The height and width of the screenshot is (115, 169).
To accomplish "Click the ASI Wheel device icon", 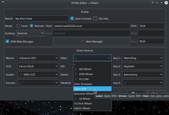I will (76, 69).
